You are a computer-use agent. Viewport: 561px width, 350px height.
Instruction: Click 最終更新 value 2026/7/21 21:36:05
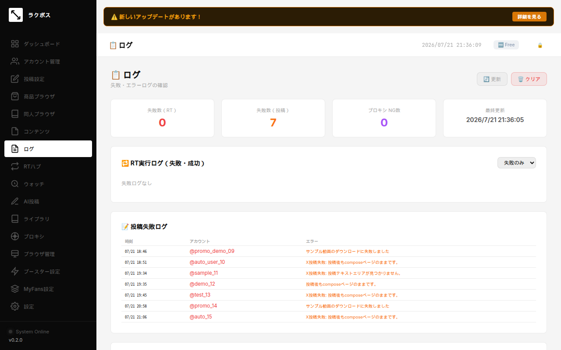pos(495,120)
